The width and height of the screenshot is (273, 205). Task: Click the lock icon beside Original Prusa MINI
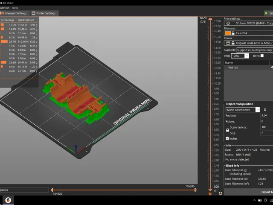233,43
